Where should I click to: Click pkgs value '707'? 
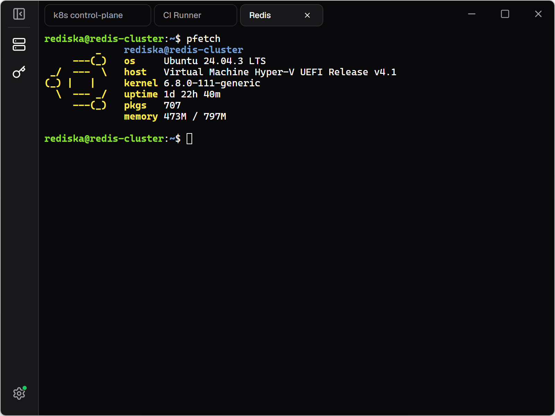point(172,105)
